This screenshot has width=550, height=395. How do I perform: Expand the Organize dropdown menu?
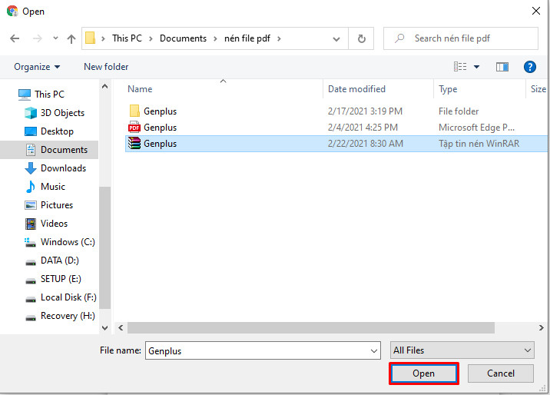pos(36,67)
